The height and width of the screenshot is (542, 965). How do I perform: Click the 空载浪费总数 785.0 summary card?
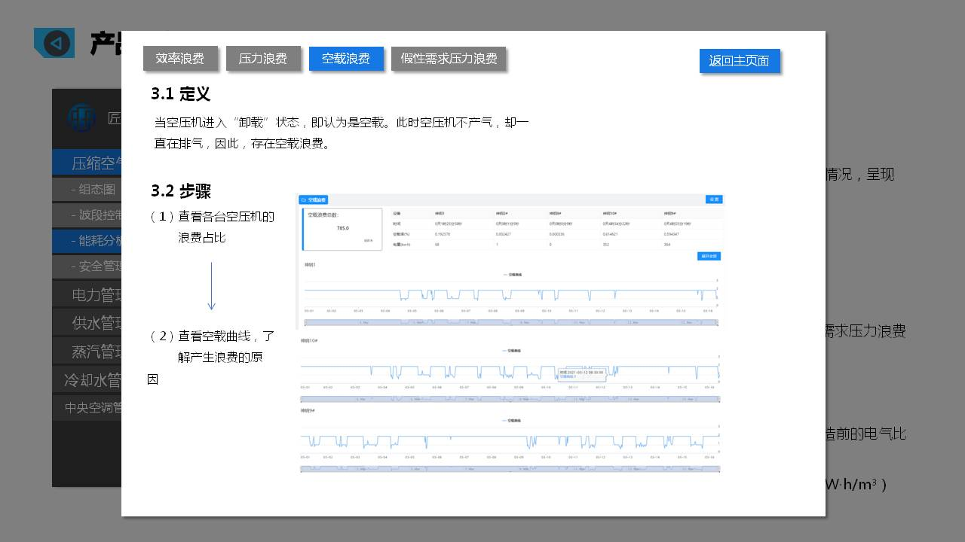tap(342, 229)
